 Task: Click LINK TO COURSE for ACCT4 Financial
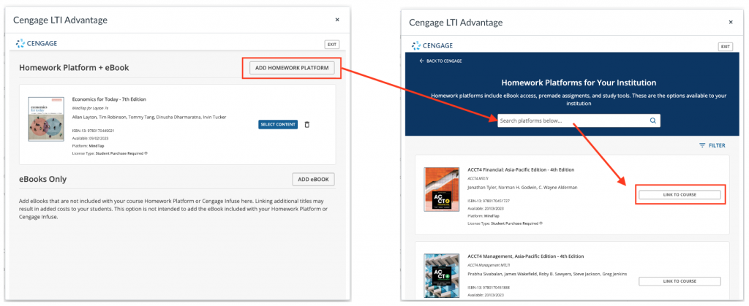coord(680,194)
